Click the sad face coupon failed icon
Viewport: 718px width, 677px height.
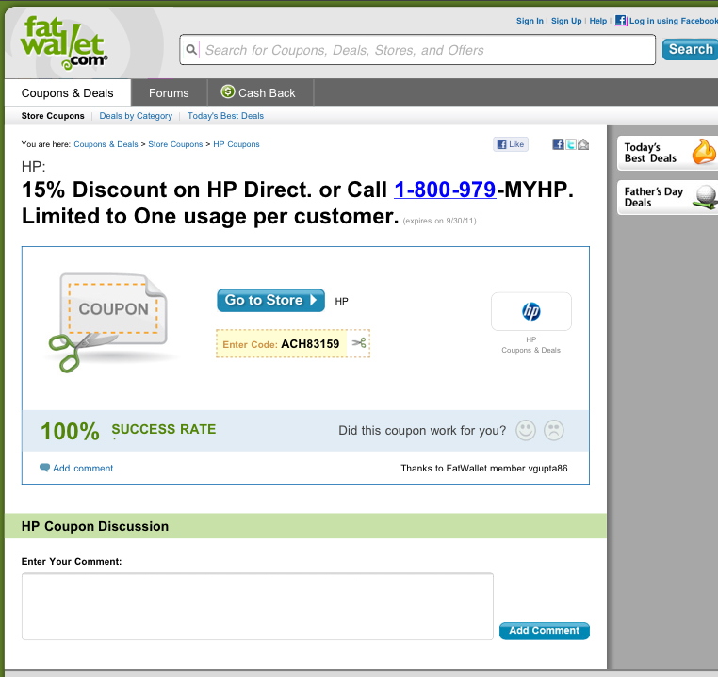pos(554,431)
